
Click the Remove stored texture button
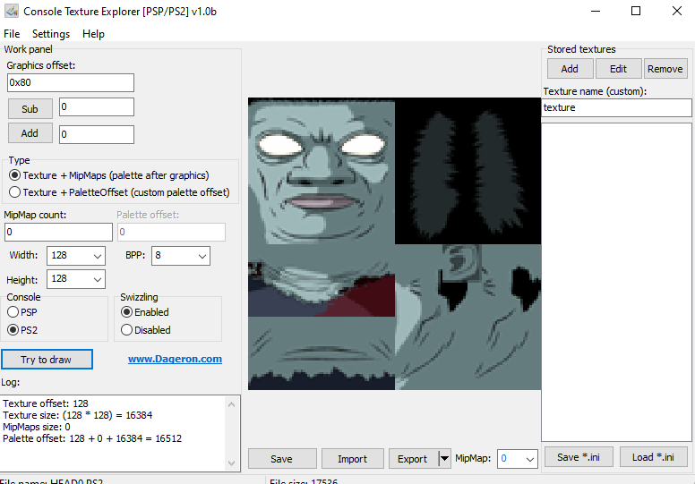point(665,69)
